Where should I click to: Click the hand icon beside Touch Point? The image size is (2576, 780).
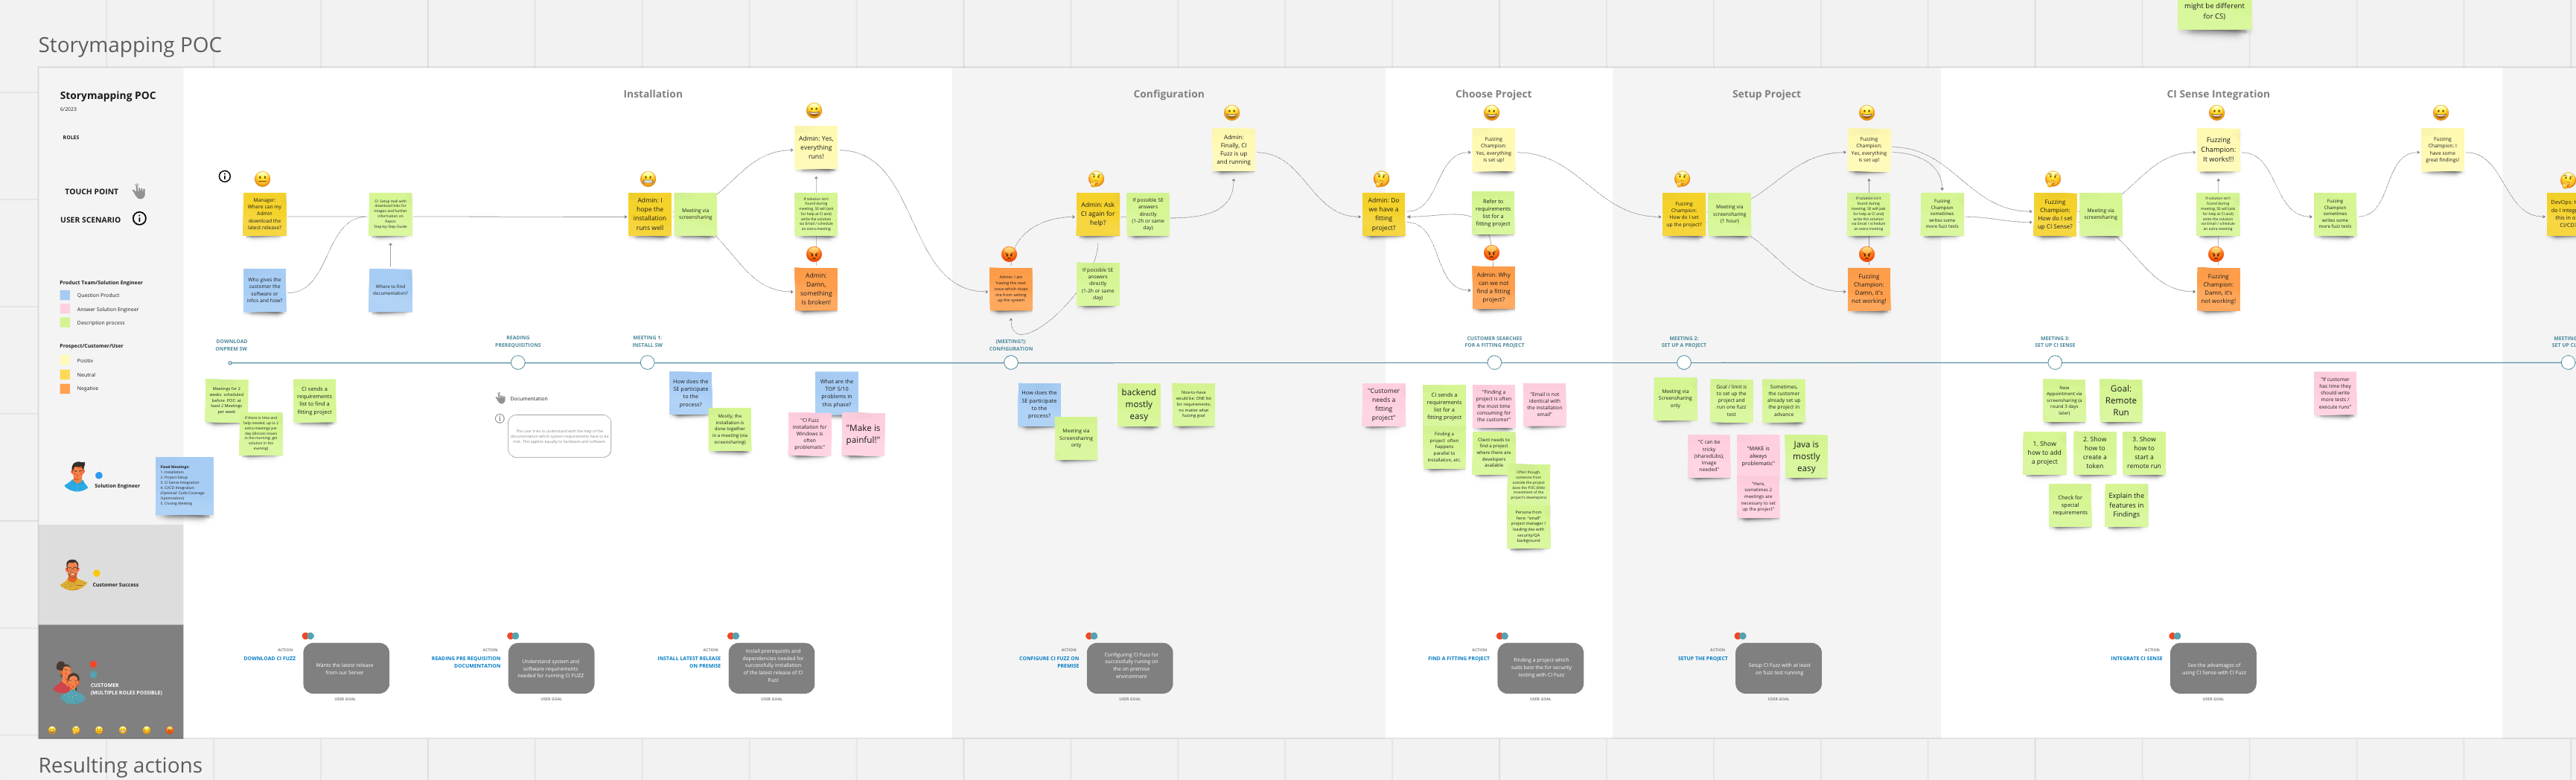coord(139,191)
